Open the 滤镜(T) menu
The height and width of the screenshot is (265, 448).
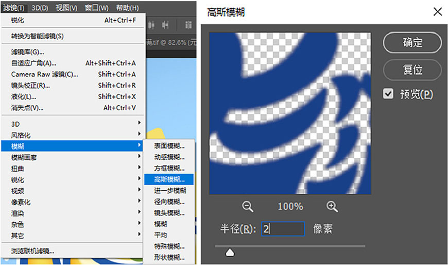pyautogui.click(x=14, y=8)
